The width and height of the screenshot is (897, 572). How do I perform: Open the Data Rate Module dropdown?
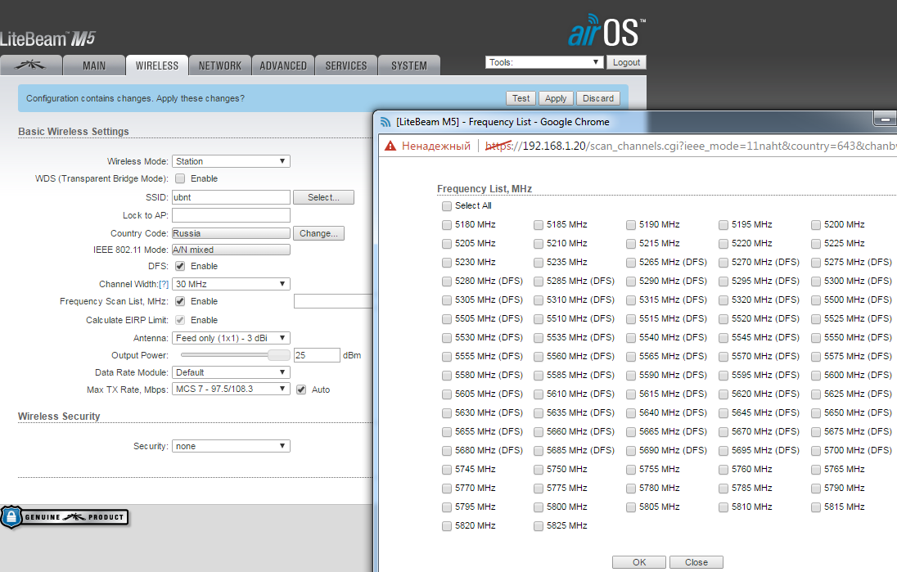[x=231, y=372]
